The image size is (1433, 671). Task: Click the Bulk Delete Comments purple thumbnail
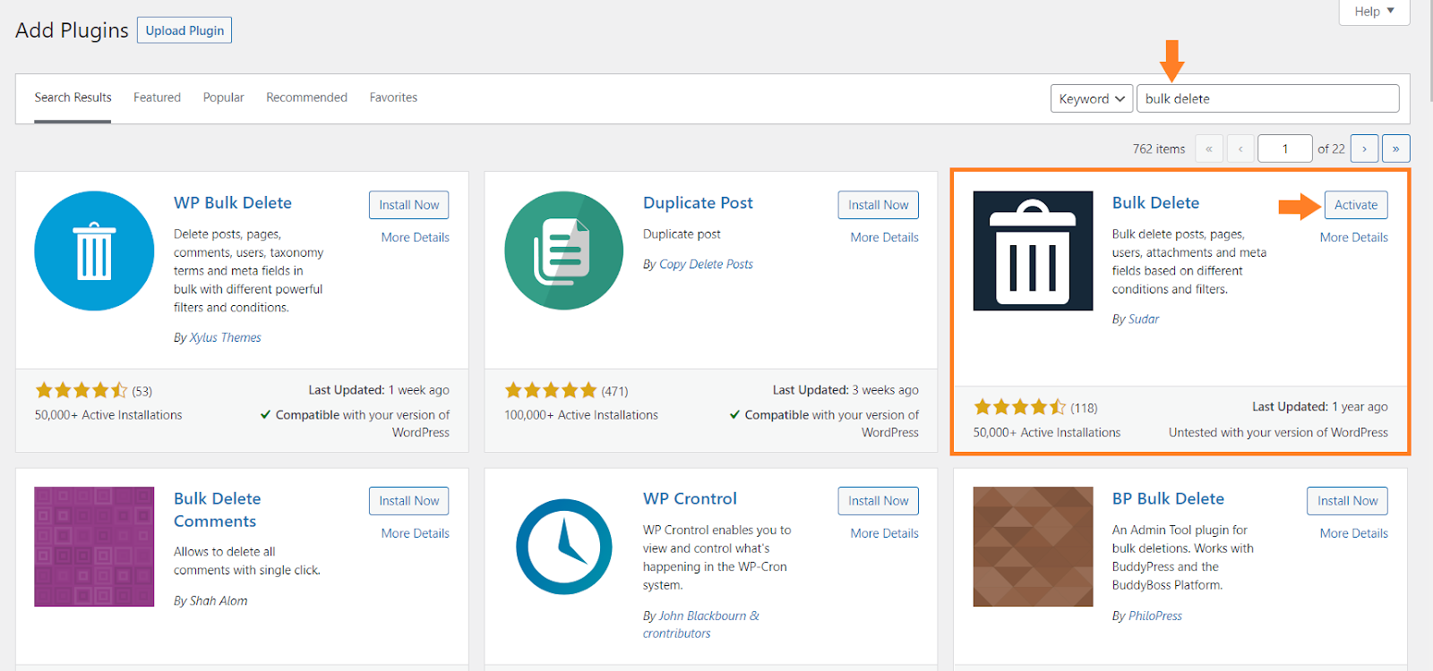pos(94,547)
